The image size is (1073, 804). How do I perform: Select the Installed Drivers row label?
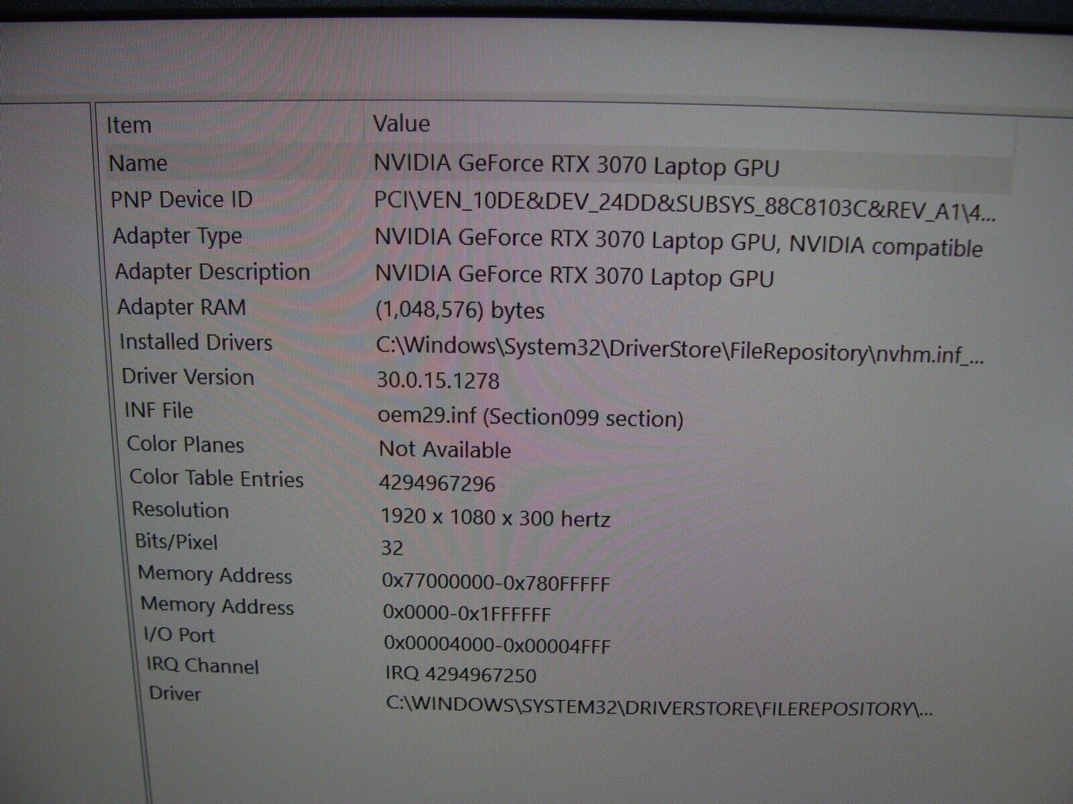point(196,342)
